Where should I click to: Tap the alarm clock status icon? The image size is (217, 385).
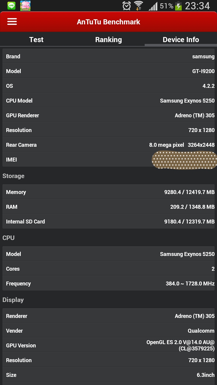(127, 6)
